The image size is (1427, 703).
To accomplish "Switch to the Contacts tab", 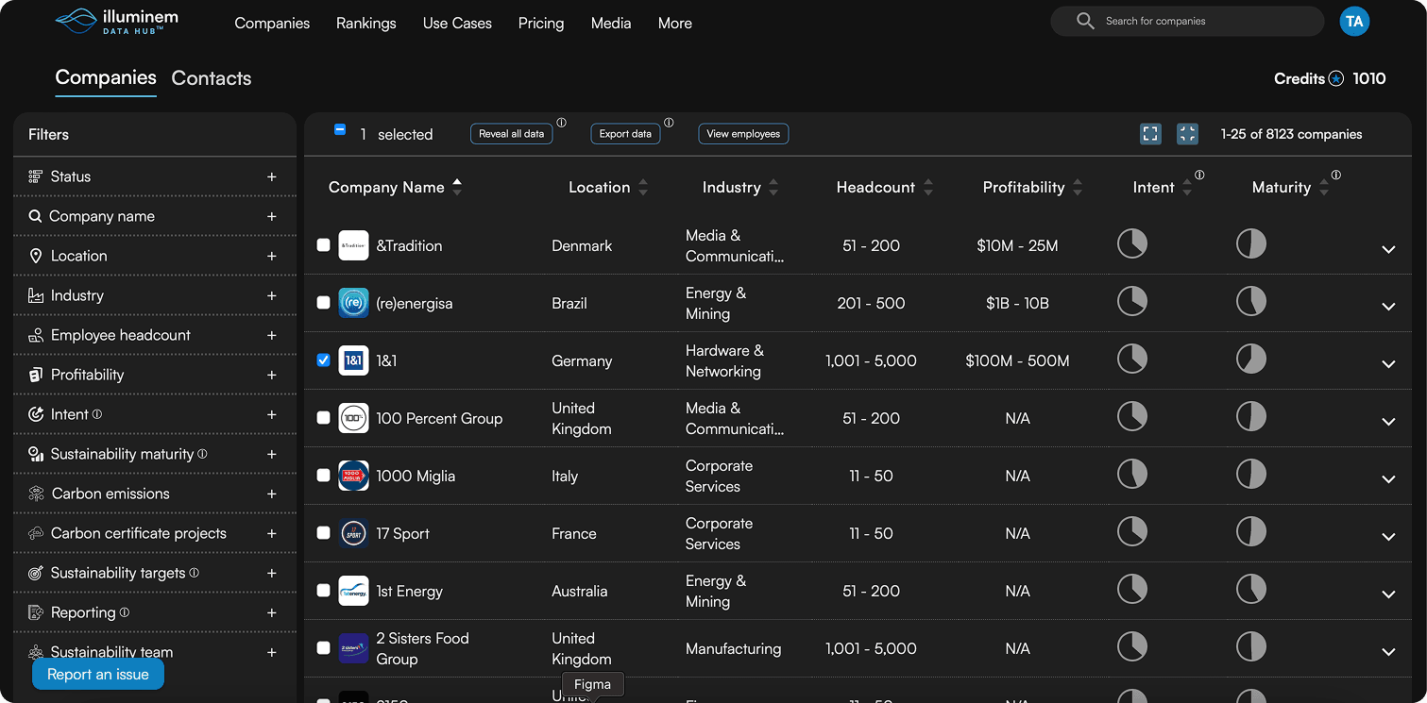I will [212, 78].
